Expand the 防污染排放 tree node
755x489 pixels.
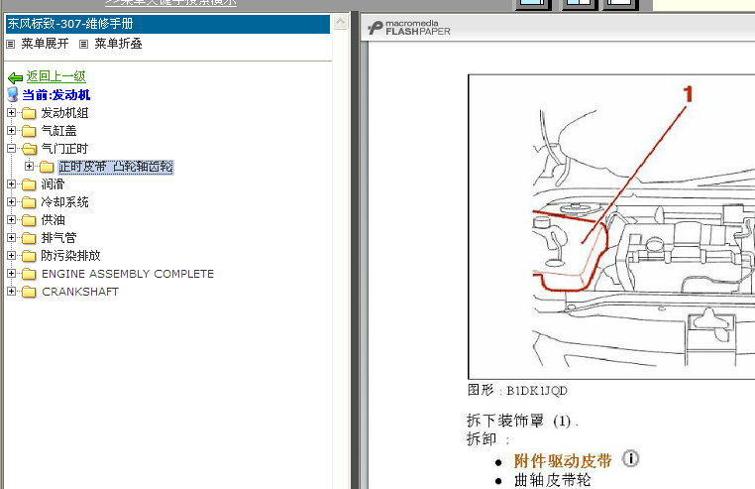tap(11, 256)
